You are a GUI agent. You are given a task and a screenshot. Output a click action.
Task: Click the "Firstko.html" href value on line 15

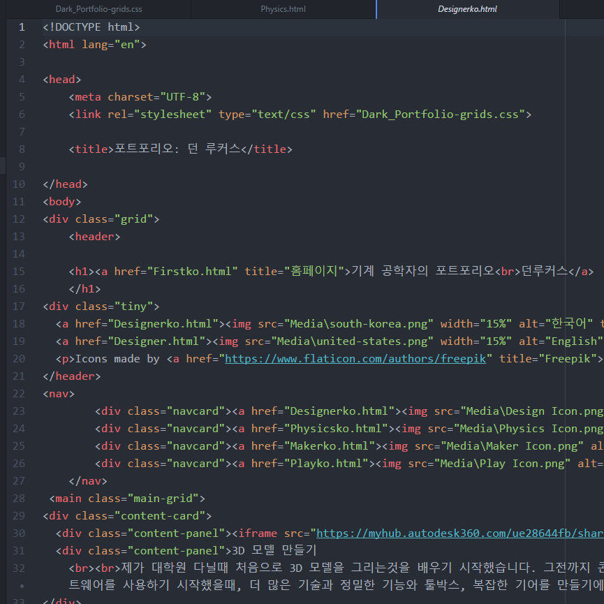193,272
